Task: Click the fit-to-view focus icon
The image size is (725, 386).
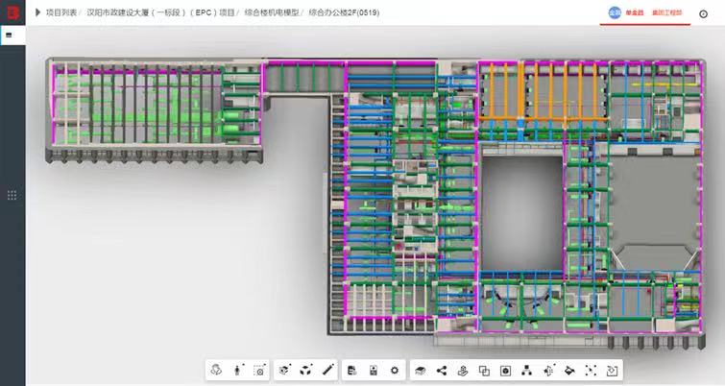Action: tap(591, 370)
